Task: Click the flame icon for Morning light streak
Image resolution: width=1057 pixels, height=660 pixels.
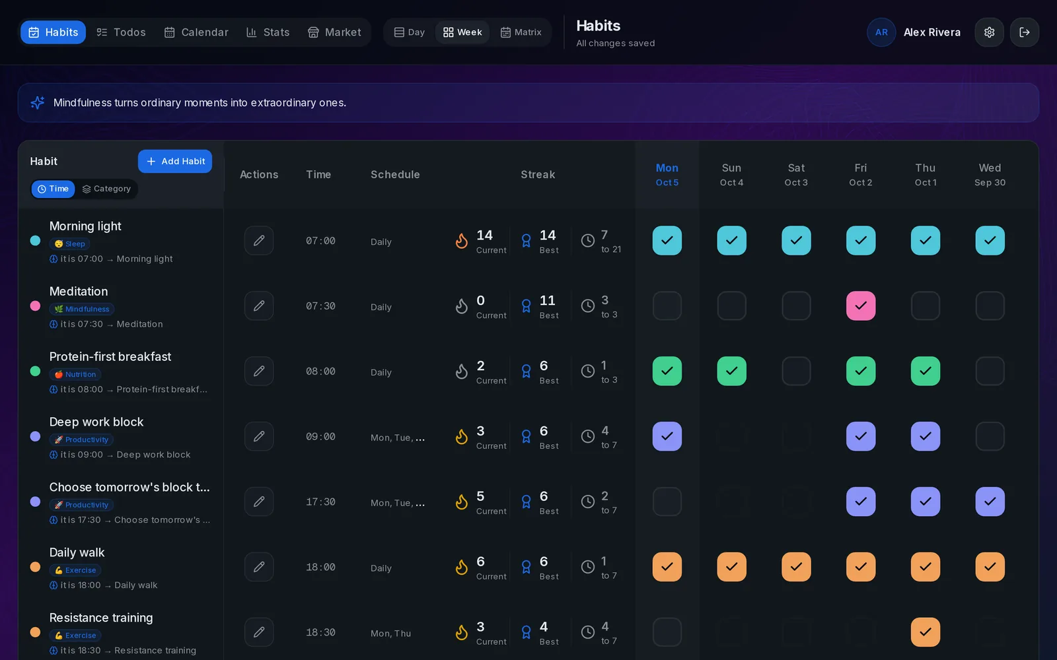Action: 462,241
